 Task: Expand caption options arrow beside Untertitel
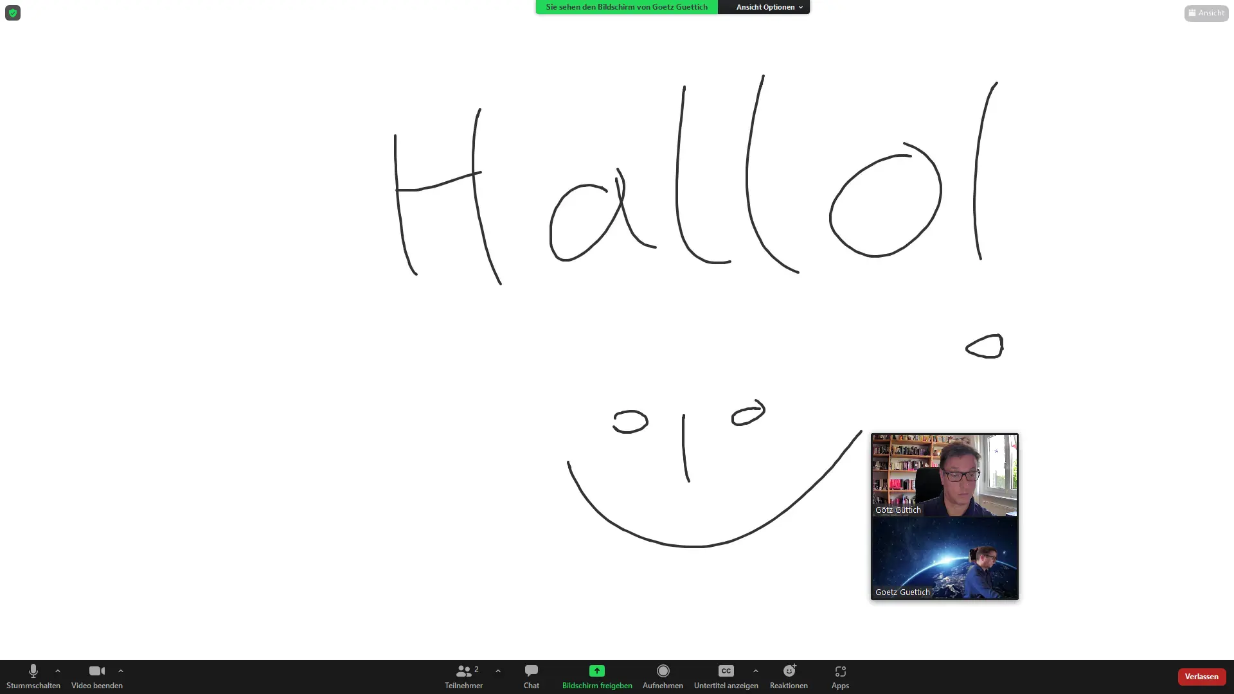[x=756, y=671]
